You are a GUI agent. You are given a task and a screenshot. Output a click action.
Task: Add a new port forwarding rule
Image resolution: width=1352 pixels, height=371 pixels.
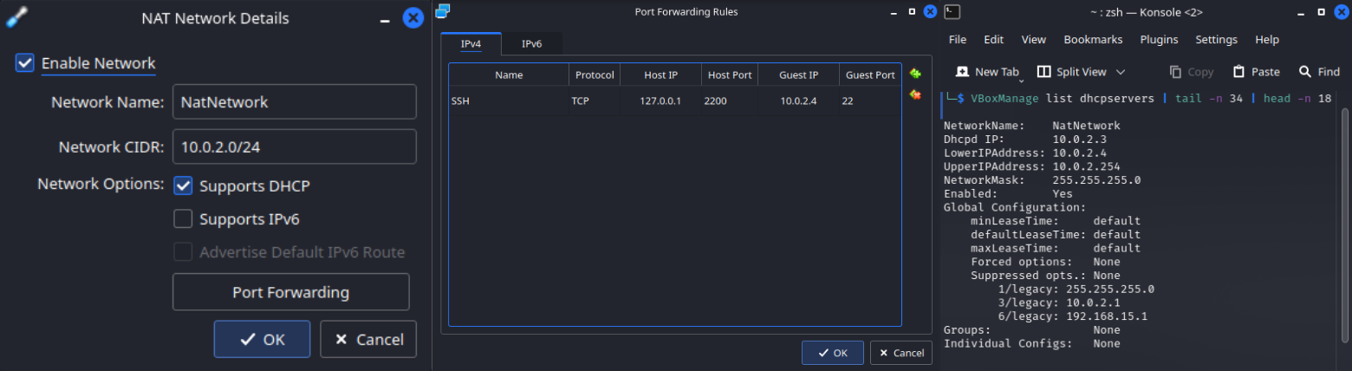pos(914,74)
